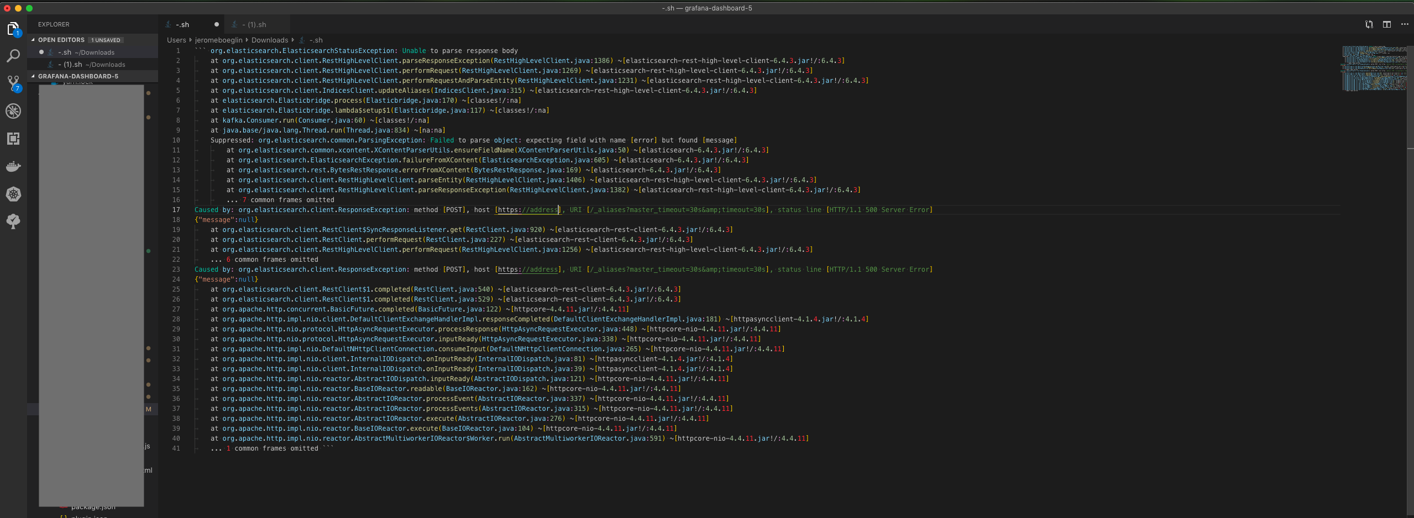Open the Extensions view
The height and width of the screenshot is (518, 1414).
(13, 139)
